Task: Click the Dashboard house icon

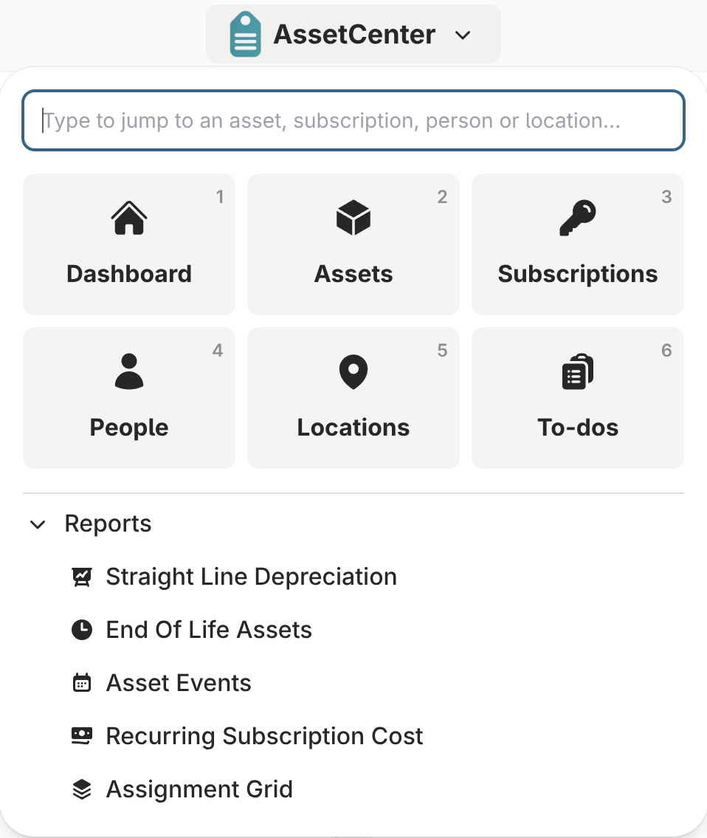Action: point(129,219)
